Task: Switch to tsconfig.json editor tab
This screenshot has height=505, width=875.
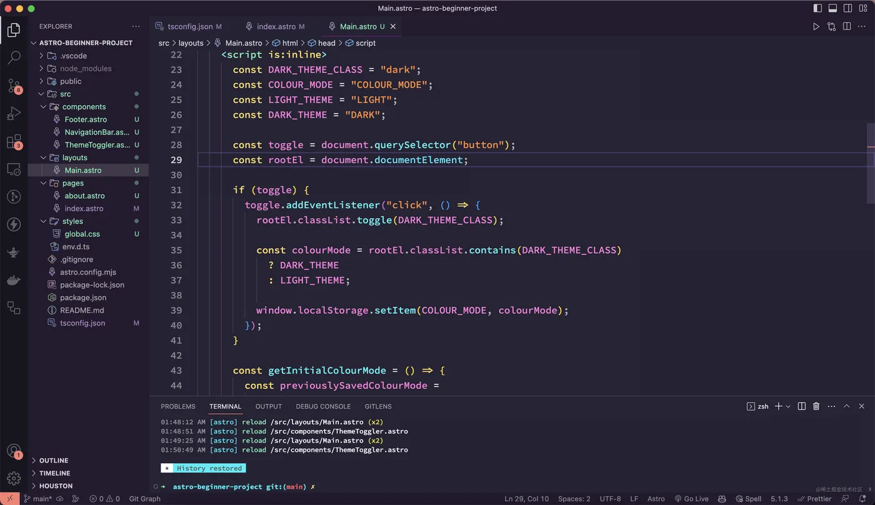Action: pyautogui.click(x=189, y=26)
